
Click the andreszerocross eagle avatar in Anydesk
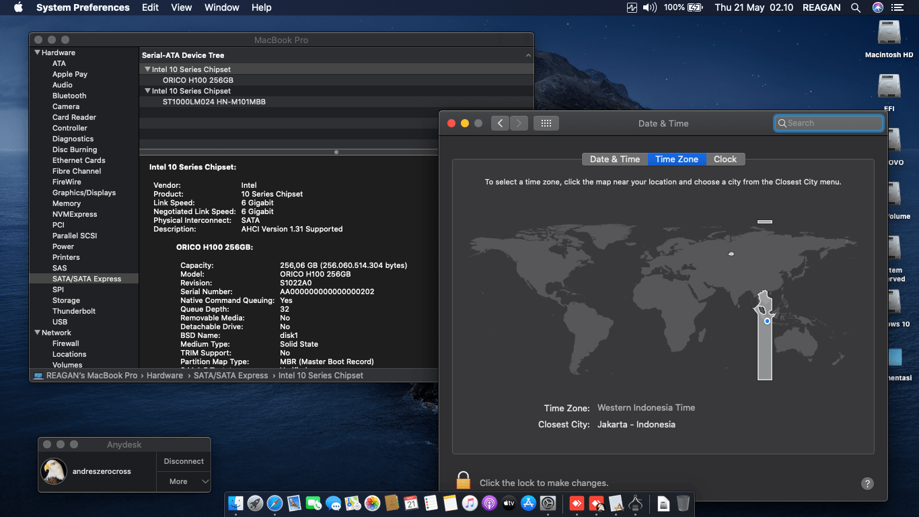click(54, 471)
